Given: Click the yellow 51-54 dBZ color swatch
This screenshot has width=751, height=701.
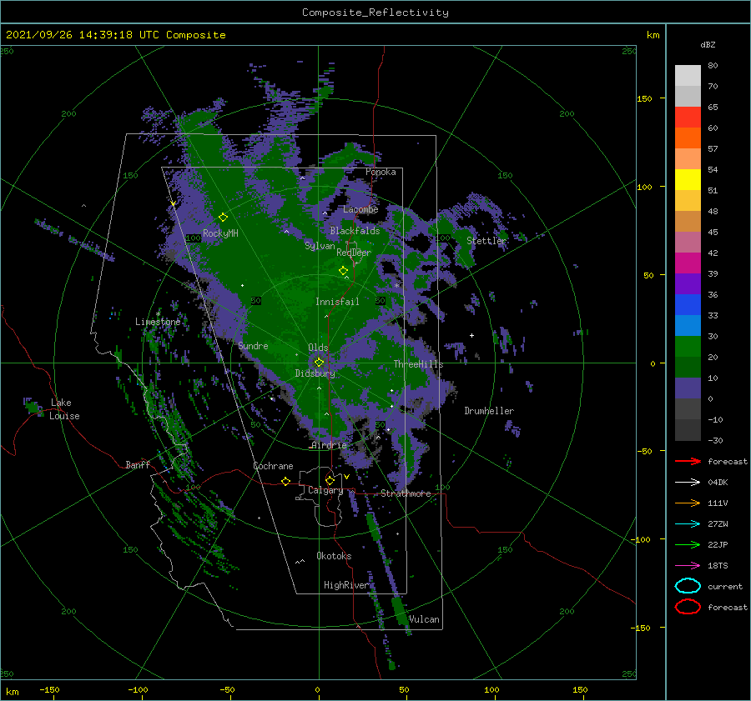Looking at the screenshot, I should [688, 180].
